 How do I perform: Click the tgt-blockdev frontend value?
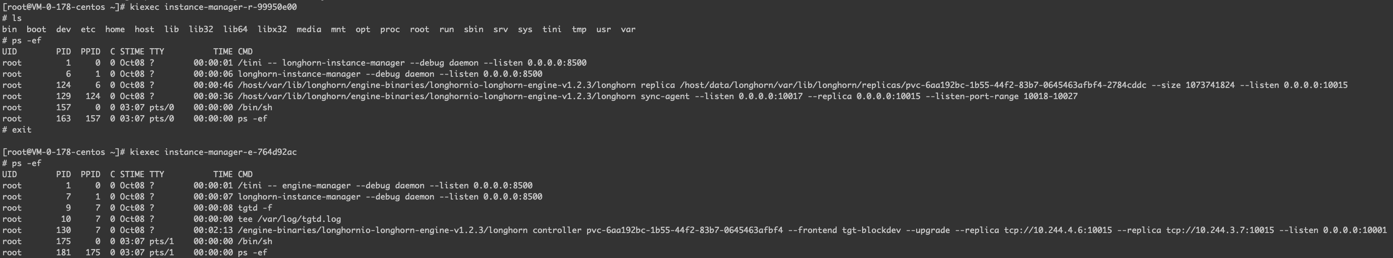tap(871, 230)
